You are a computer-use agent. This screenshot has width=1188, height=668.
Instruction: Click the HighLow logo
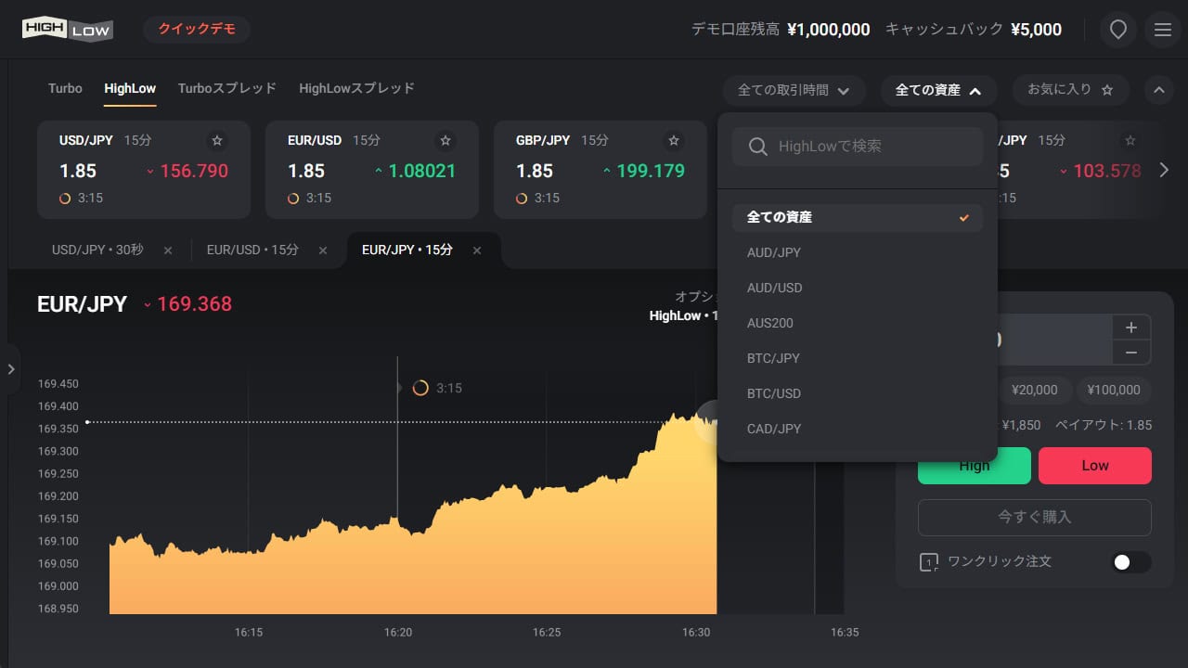coord(68,30)
